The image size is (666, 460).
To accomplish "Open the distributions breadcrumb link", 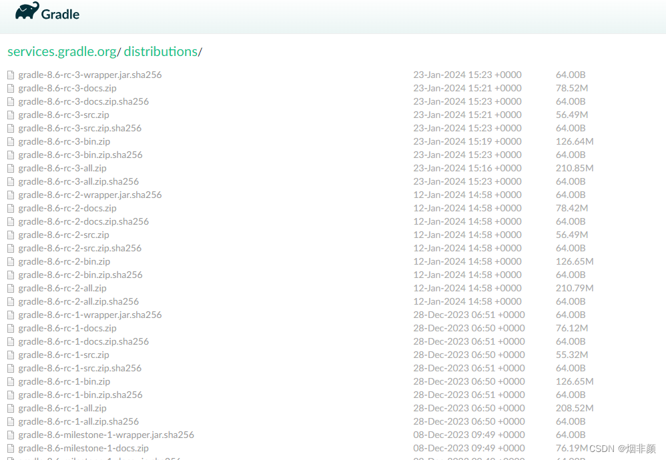I will point(161,51).
